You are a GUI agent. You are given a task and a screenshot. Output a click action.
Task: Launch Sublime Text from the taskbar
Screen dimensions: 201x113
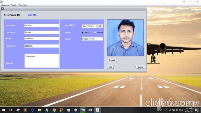pos(25,110)
